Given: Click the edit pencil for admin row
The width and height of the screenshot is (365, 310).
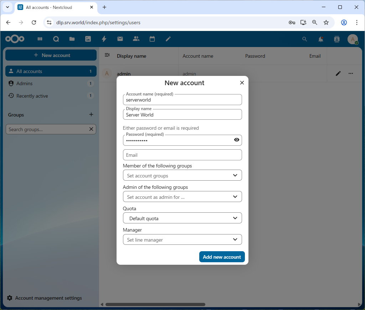Looking at the screenshot, I should (338, 73).
